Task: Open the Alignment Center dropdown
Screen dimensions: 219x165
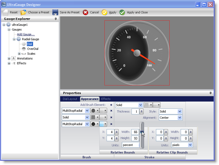Action: point(180,118)
